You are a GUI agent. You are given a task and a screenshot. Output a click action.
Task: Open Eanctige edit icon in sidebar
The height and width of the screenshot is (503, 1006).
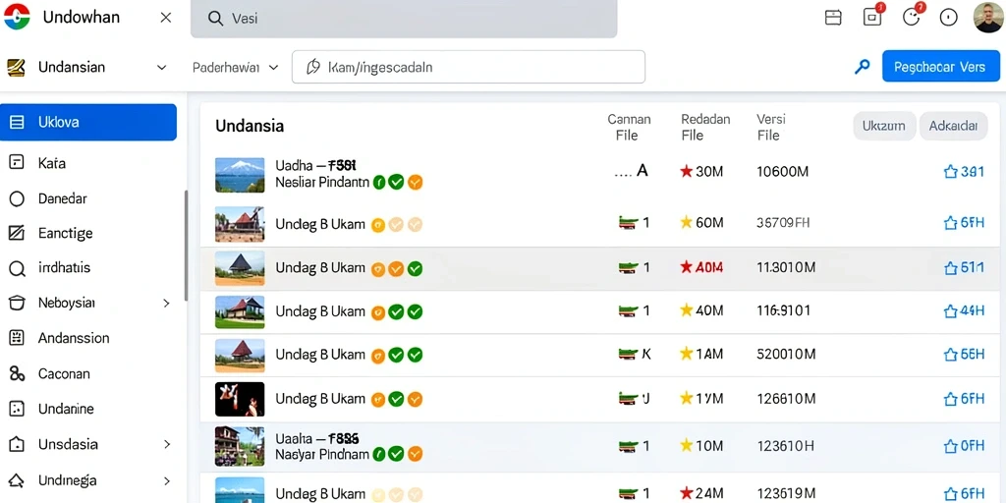tap(17, 233)
